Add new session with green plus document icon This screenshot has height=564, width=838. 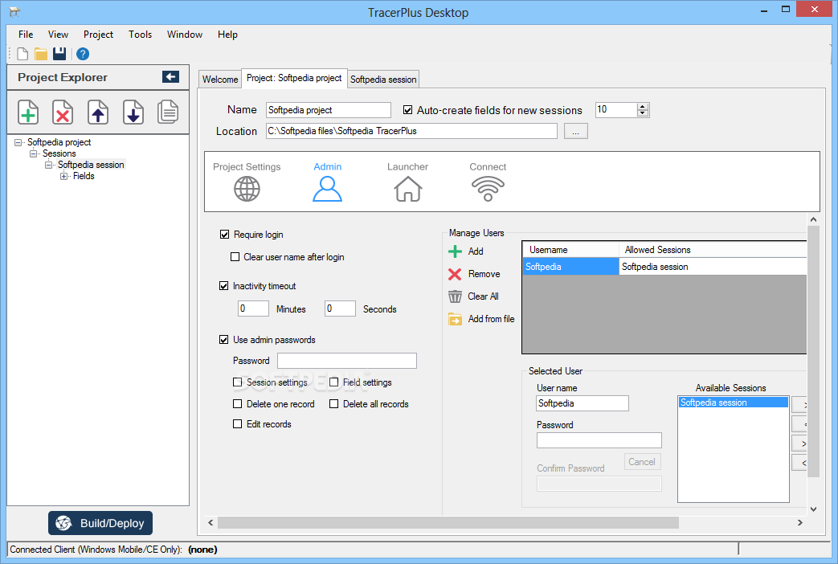tap(28, 112)
